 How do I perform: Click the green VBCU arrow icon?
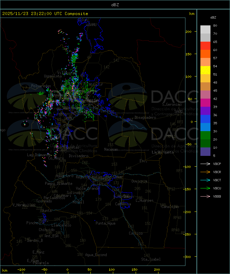click(x=205, y=188)
